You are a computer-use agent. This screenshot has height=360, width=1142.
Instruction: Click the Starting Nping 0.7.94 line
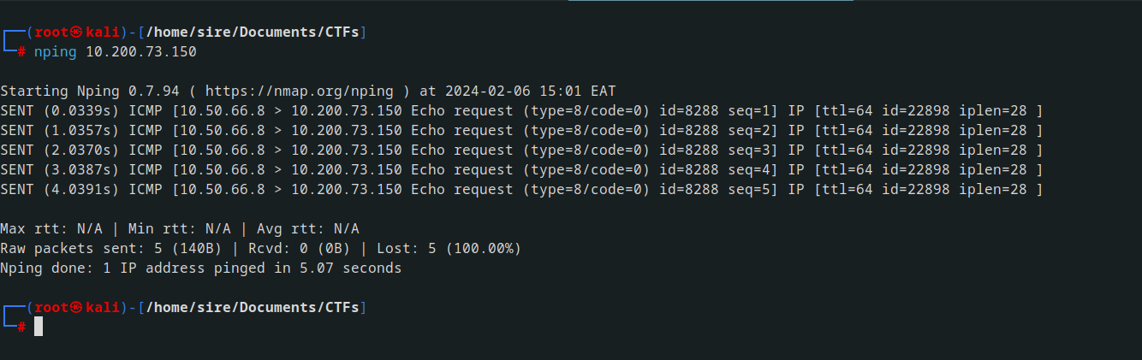pos(307,91)
